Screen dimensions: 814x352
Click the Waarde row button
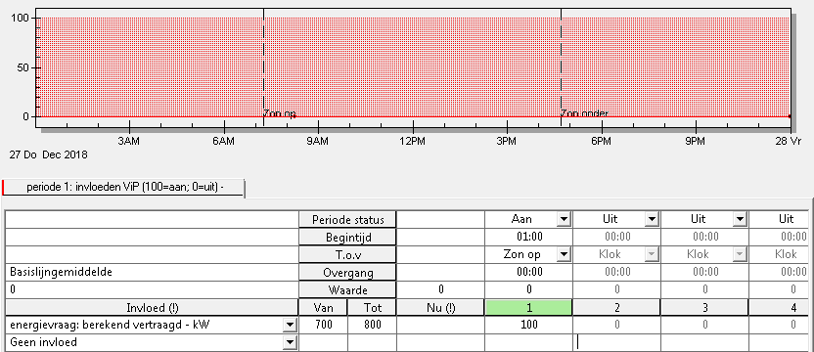[x=348, y=290]
